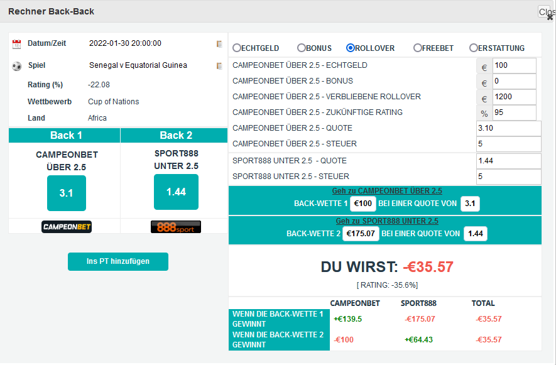The height and width of the screenshot is (365, 556).
Task: Click the 888sport bookmaker logo
Action: click(x=176, y=227)
